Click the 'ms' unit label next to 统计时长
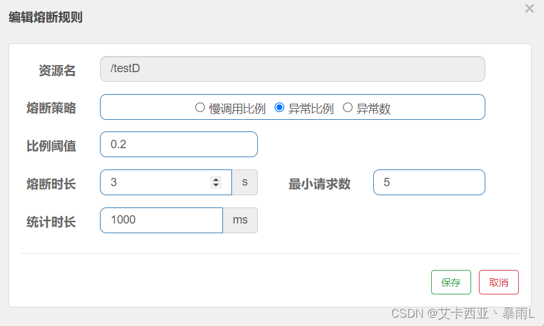The height and width of the screenshot is (326, 544). (240, 220)
